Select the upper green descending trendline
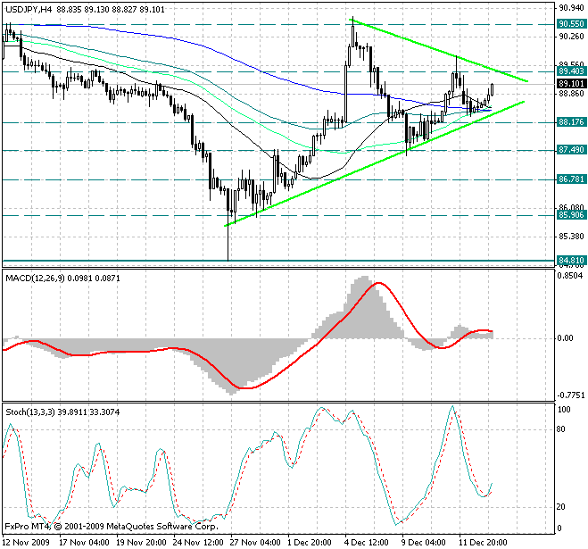 439,50
